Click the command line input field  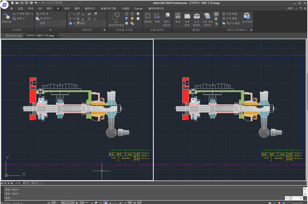(x=144, y=198)
